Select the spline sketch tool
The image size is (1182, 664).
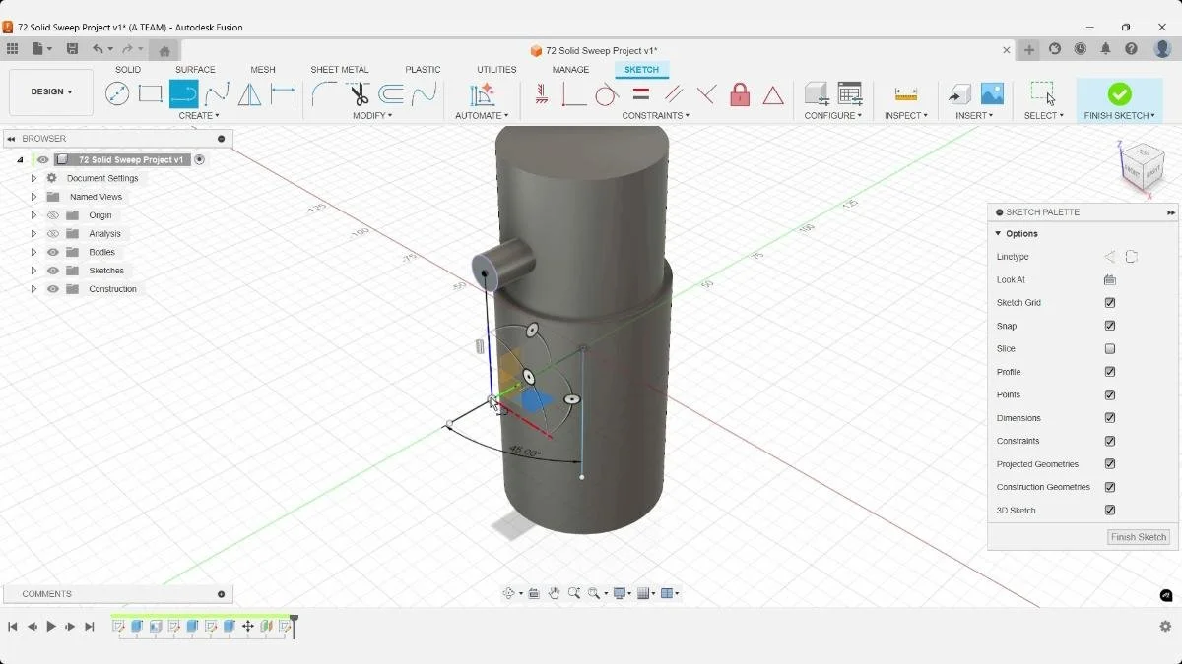tap(217, 94)
